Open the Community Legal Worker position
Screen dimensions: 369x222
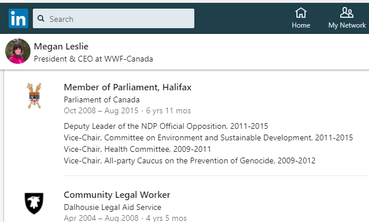point(117,195)
